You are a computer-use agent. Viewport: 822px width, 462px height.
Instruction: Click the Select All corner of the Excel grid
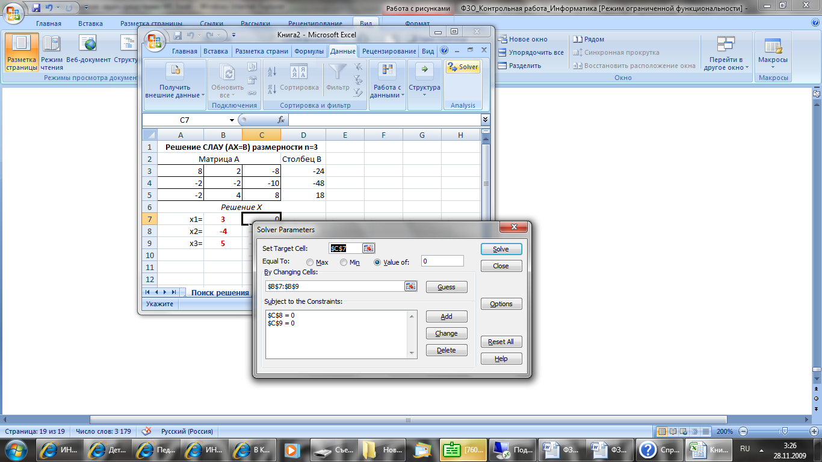150,135
